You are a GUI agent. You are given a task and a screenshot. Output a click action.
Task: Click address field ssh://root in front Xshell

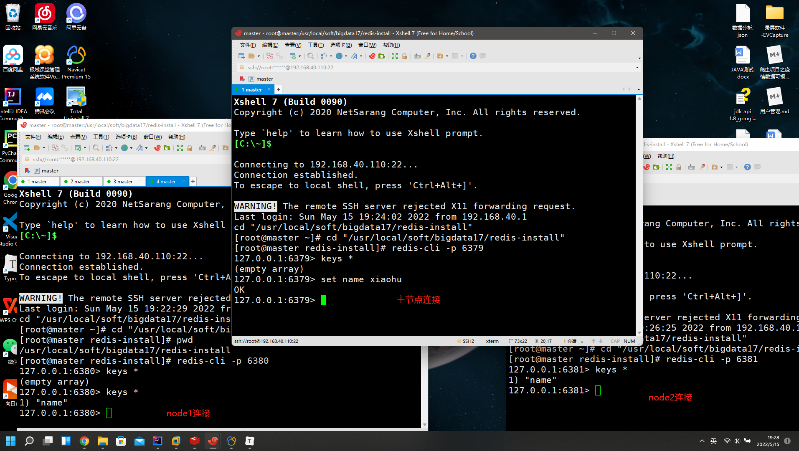click(x=290, y=67)
